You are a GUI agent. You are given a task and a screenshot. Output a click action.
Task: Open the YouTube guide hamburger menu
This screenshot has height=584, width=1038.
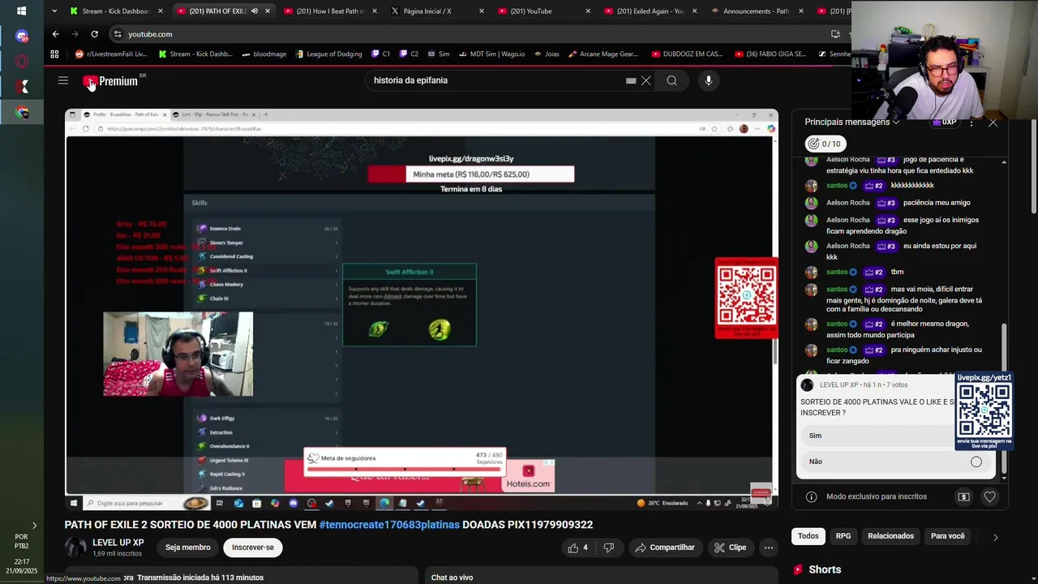click(x=62, y=80)
